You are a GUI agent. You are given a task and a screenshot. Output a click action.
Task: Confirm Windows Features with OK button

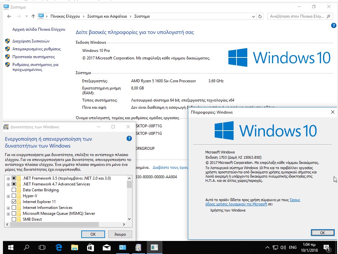[x=93, y=234]
